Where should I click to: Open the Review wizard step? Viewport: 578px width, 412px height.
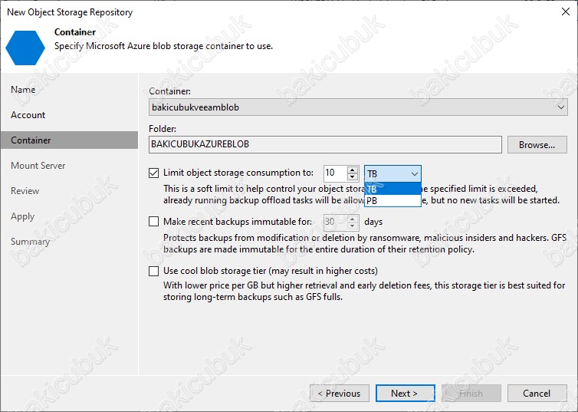click(x=25, y=191)
